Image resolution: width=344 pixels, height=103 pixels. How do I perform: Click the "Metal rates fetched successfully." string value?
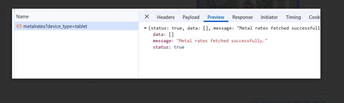coord(222,41)
